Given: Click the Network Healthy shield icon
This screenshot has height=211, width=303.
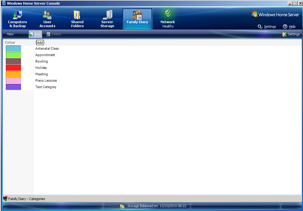Looking at the screenshot, I should 168,13.
